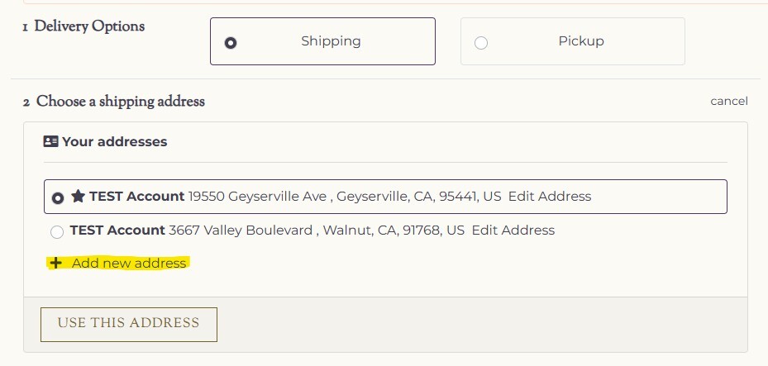Image resolution: width=768 pixels, height=366 pixels.
Task: Click the plus icon for new address
Action: coord(55,264)
